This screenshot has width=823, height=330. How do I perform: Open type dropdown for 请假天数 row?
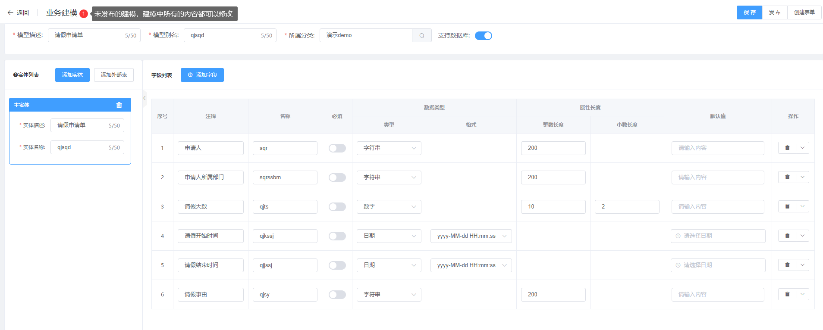click(x=389, y=207)
